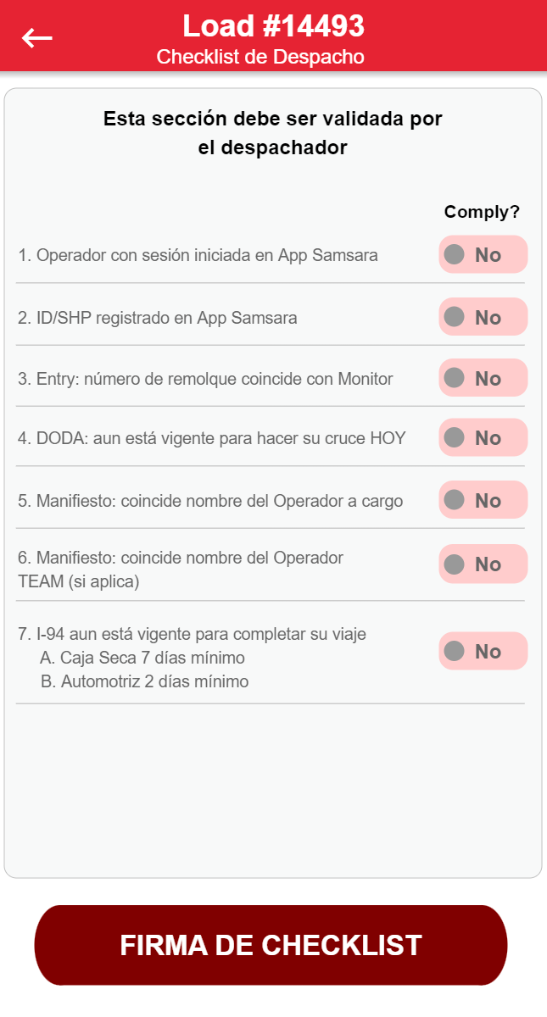This screenshot has width=547, height=1017.
Task: Select item 5 Manifiesto Operador a cargo text
Action: pos(210,501)
